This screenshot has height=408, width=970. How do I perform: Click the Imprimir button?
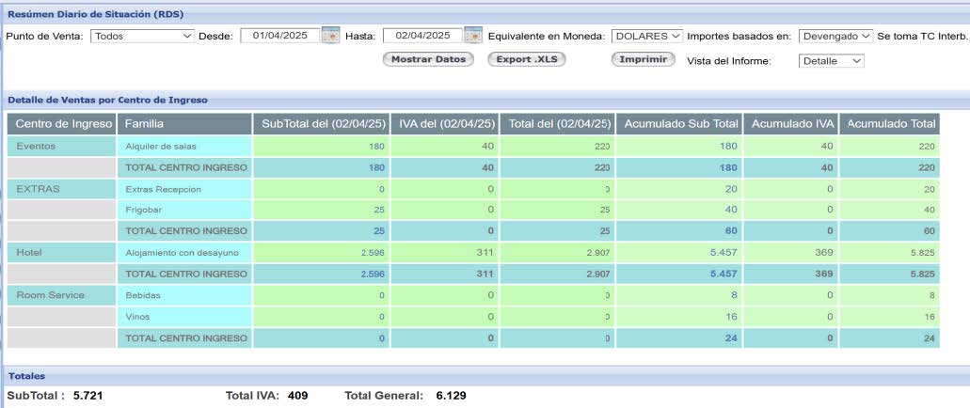pos(644,59)
